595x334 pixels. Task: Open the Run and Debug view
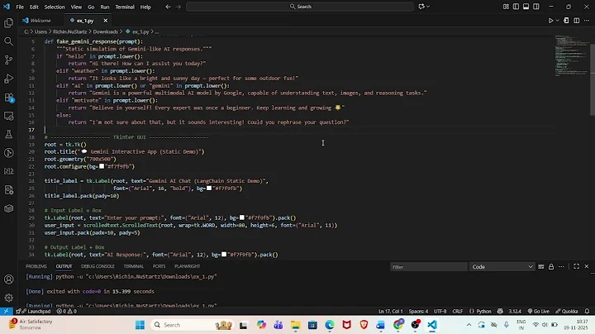pos(8,79)
